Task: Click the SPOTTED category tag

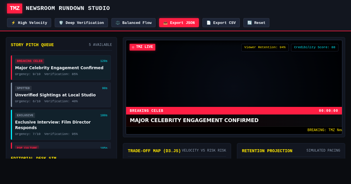Action: click(23, 88)
